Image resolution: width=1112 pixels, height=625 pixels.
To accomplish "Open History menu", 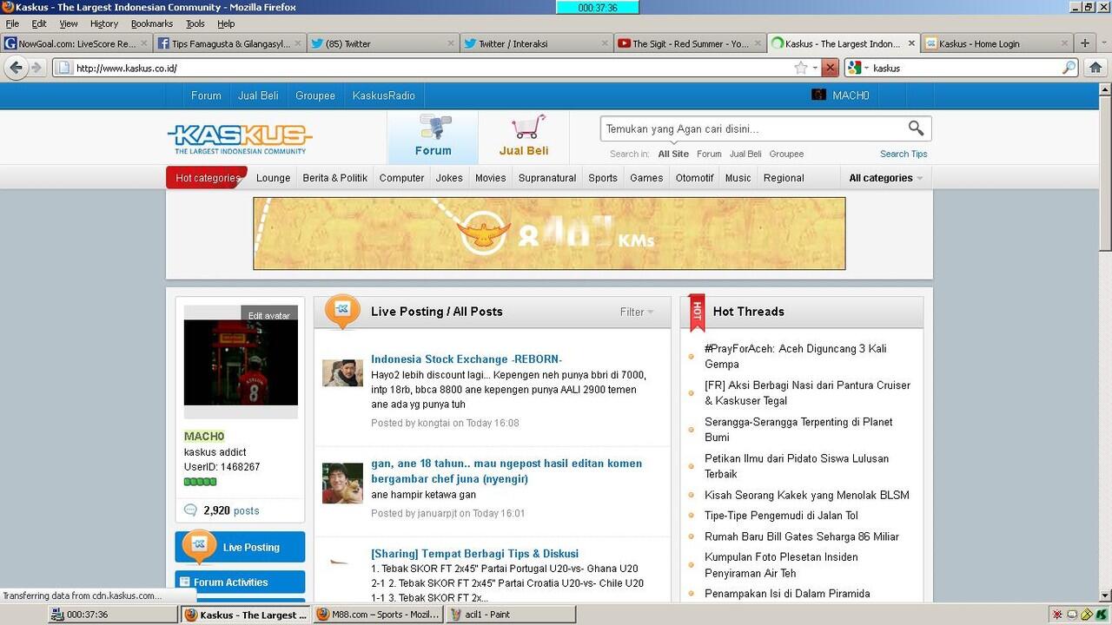I will (104, 23).
